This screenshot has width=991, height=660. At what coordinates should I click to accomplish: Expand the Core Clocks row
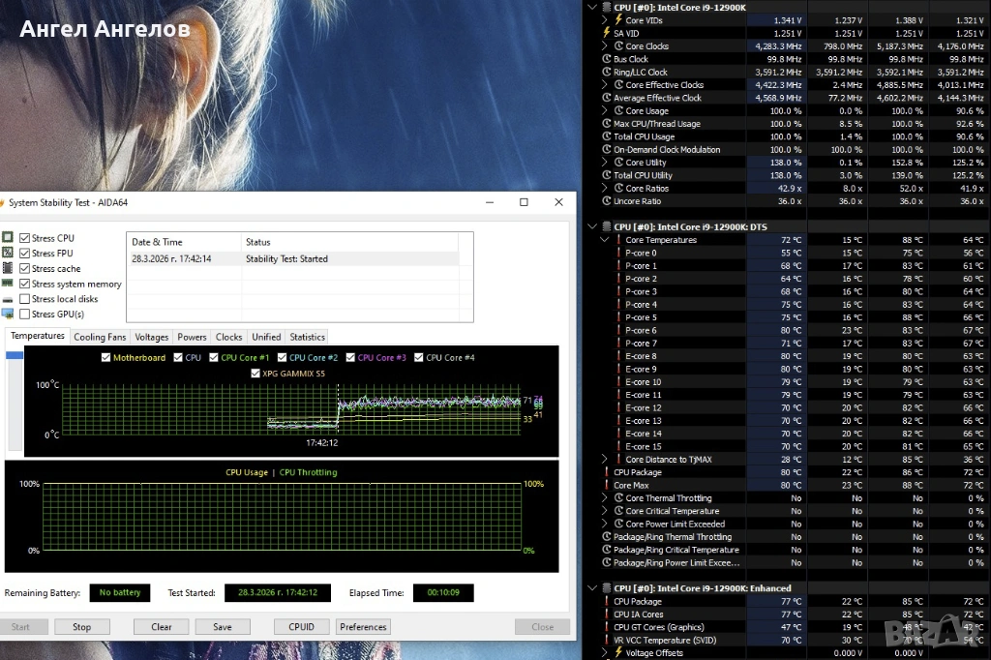(605, 45)
